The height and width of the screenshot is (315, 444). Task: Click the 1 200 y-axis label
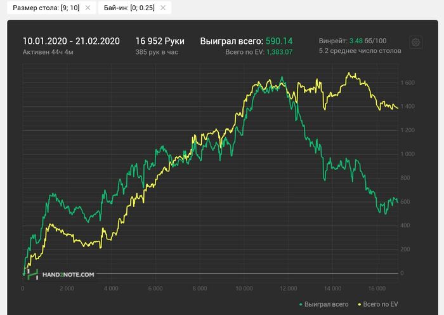point(407,130)
